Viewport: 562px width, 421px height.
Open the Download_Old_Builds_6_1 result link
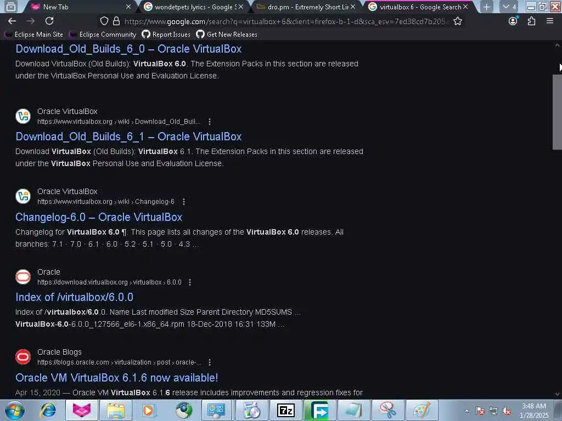[128, 136]
